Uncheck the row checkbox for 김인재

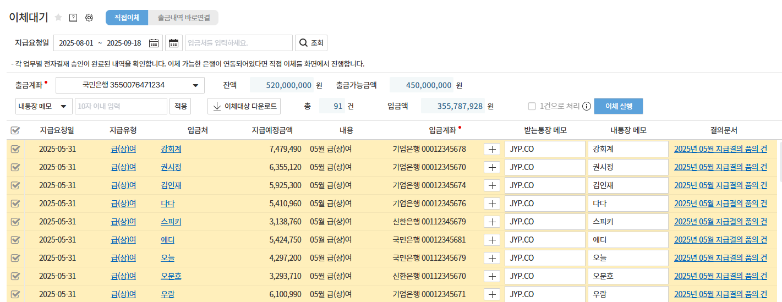15,185
